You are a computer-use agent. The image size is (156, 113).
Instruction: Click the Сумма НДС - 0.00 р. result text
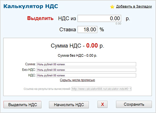tap(77, 46)
